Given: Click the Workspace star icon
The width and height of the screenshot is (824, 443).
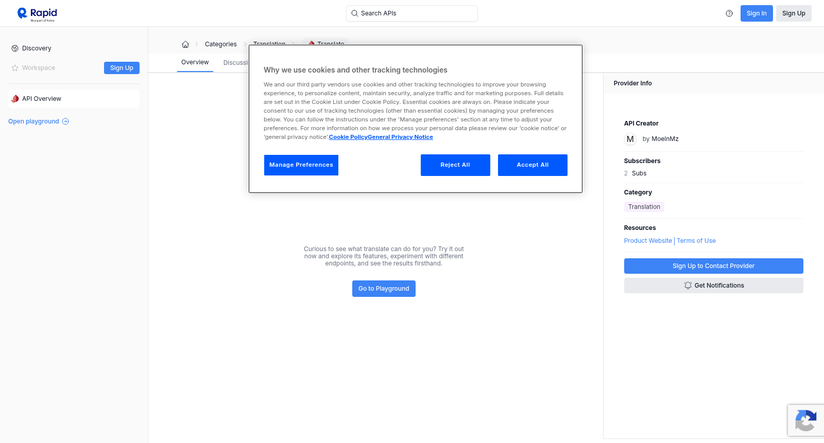Looking at the screenshot, I should point(15,68).
